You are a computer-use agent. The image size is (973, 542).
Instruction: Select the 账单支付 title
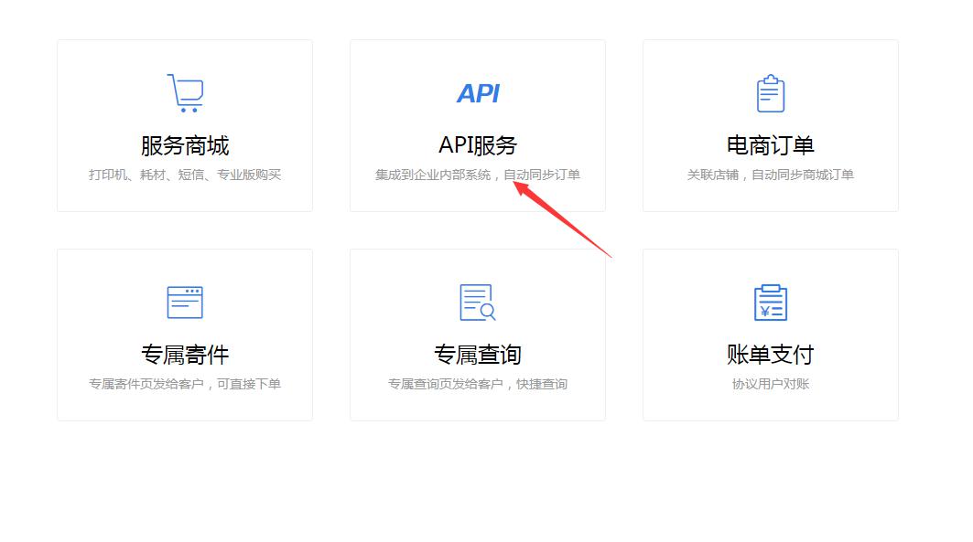pyautogui.click(x=771, y=355)
